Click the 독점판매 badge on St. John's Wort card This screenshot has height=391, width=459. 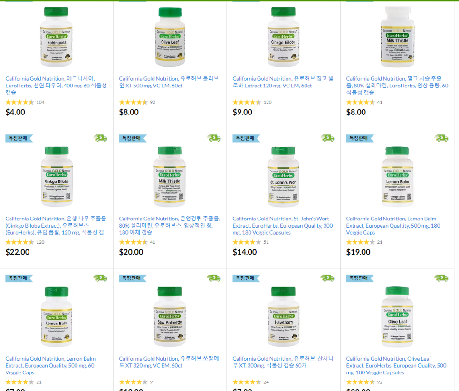click(246, 138)
